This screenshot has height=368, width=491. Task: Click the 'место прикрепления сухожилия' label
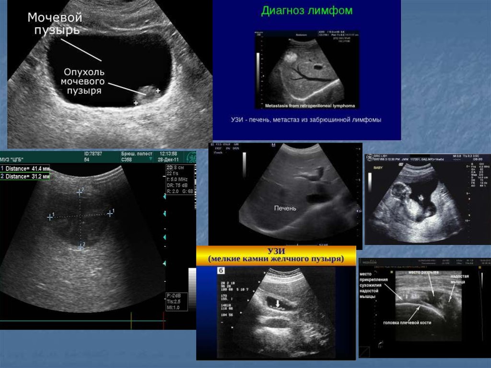coord(373,285)
